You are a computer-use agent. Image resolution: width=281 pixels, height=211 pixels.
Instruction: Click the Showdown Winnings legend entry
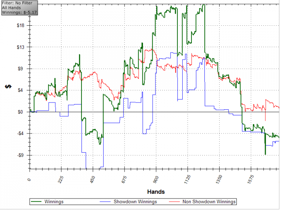click(x=128, y=202)
